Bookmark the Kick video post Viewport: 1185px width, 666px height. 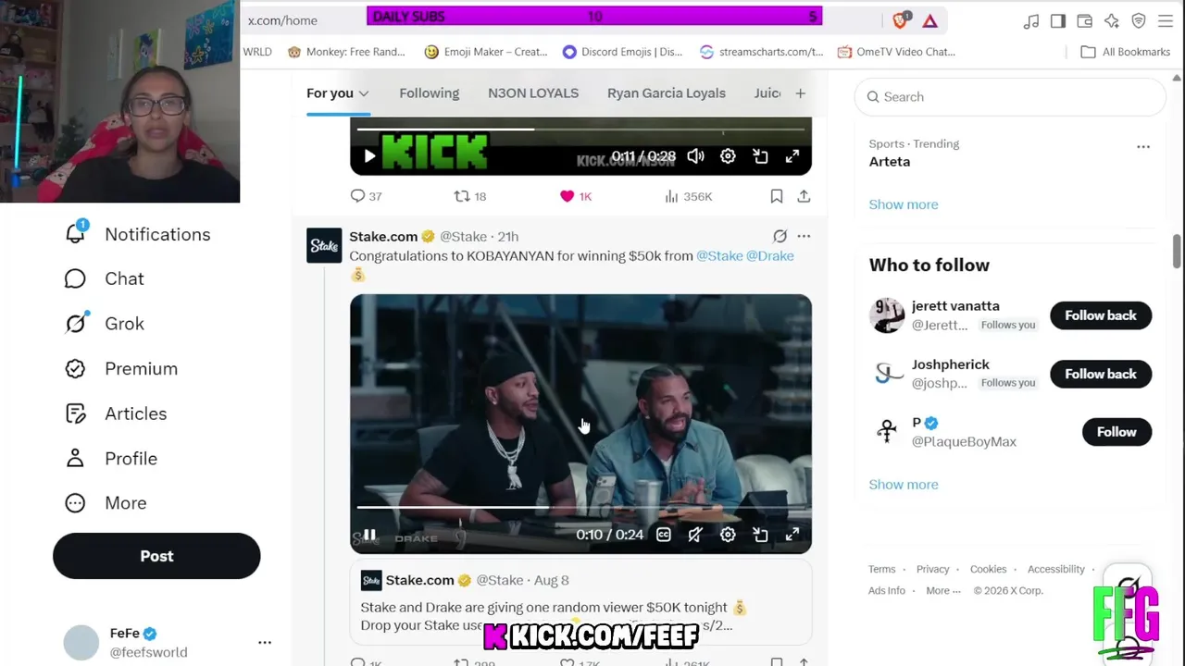(x=777, y=196)
